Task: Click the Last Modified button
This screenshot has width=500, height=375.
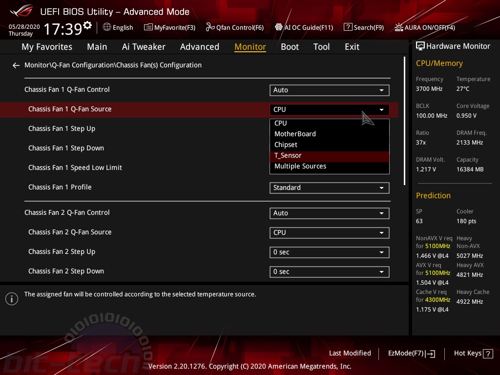Action: [x=350, y=354]
